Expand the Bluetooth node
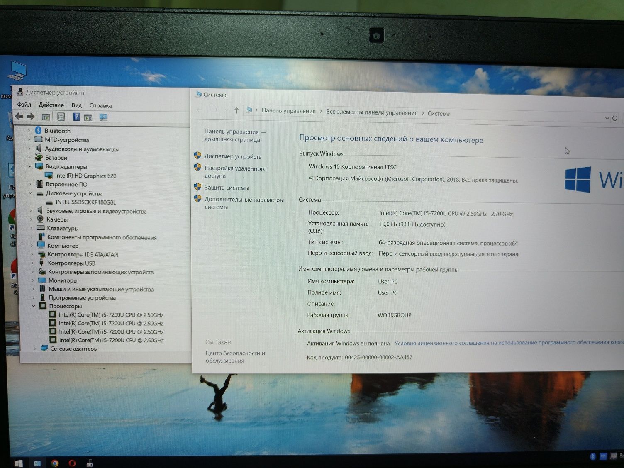 click(29, 131)
